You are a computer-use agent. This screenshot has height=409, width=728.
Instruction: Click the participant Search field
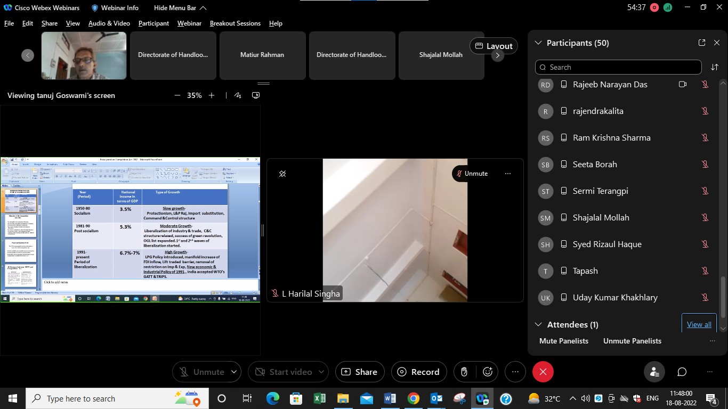pos(618,67)
